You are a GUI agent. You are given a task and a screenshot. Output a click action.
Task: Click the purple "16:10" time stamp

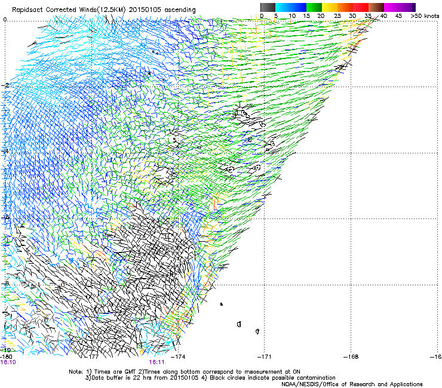pyautogui.click(x=8, y=362)
